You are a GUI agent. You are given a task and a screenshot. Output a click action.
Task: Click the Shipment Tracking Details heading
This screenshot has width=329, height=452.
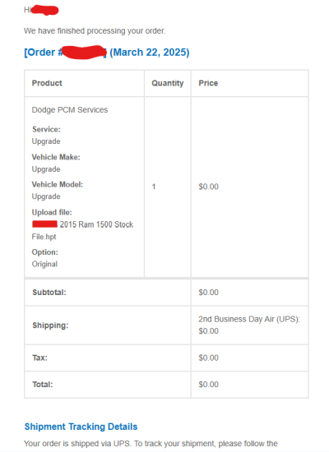pyautogui.click(x=81, y=427)
